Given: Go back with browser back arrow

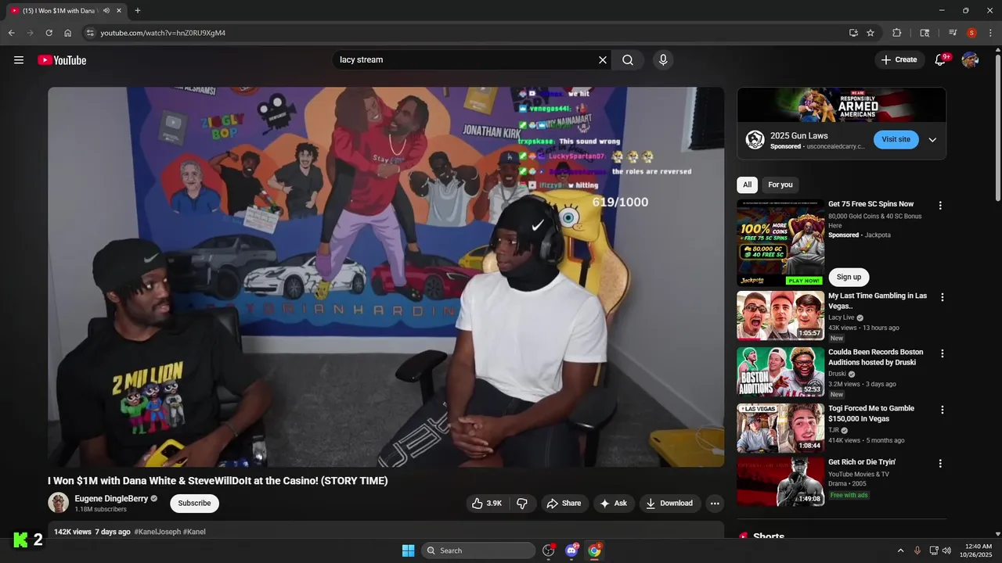Looking at the screenshot, I should click(x=11, y=33).
